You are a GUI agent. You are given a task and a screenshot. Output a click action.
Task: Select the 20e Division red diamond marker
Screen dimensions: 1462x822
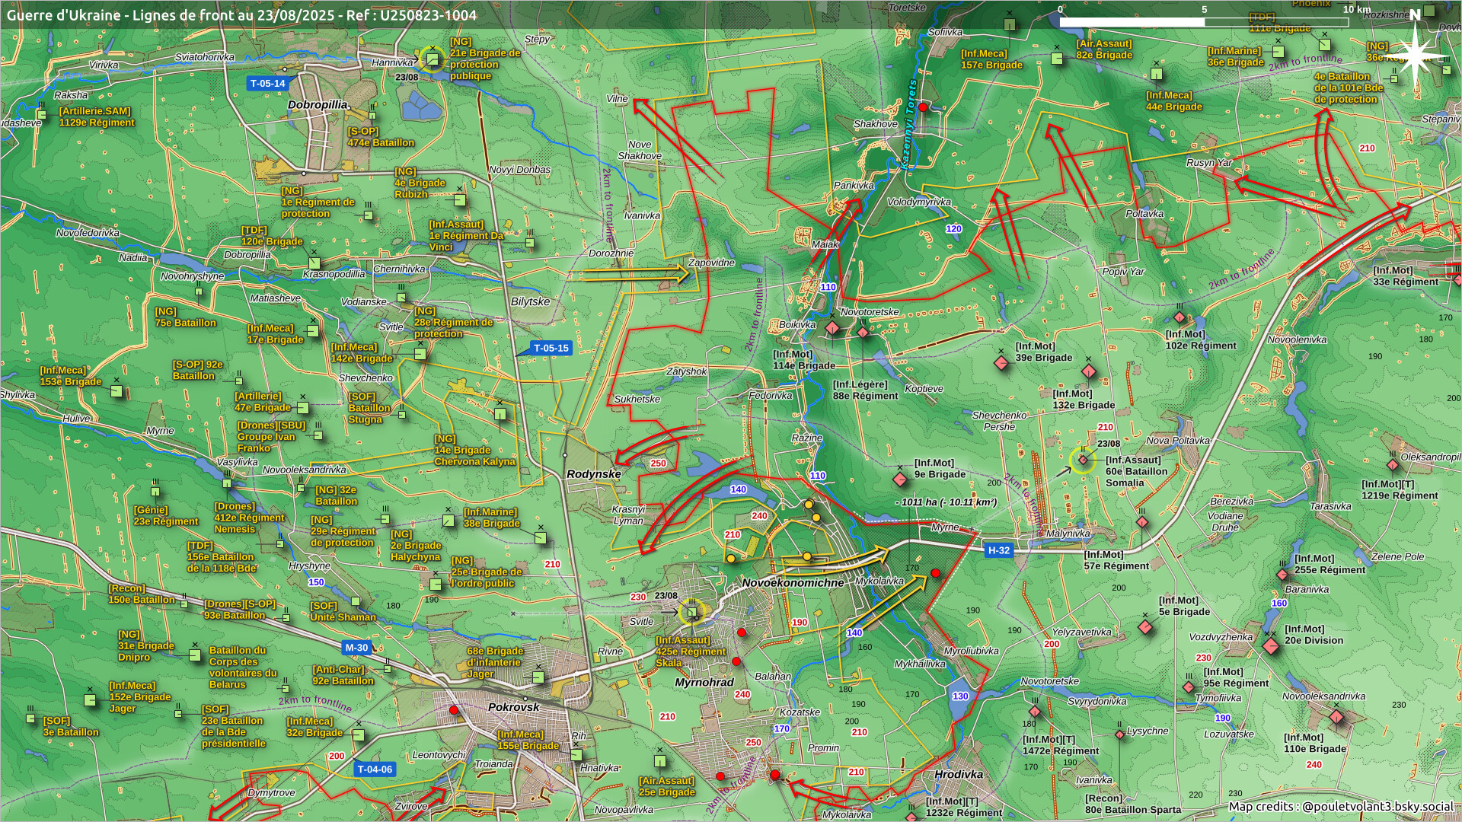1270,646
